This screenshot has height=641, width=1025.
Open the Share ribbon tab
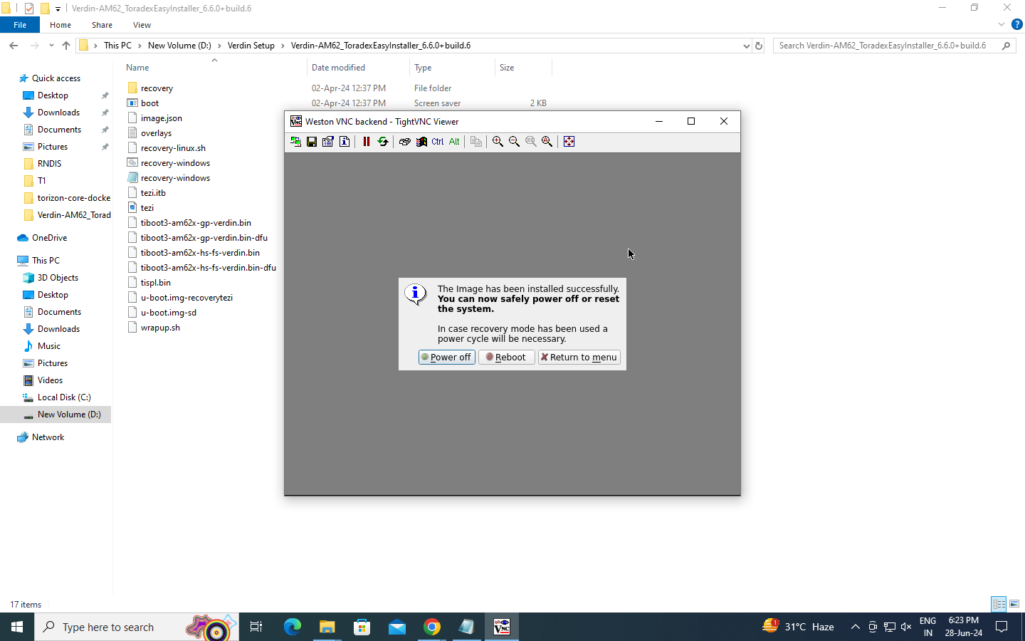click(x=102, y=25)
